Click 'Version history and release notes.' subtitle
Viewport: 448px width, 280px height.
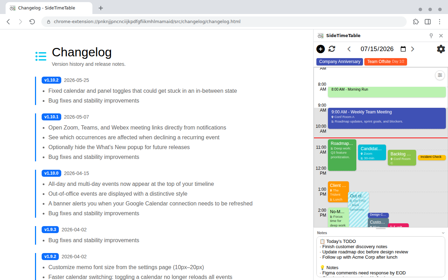[89, 64]
